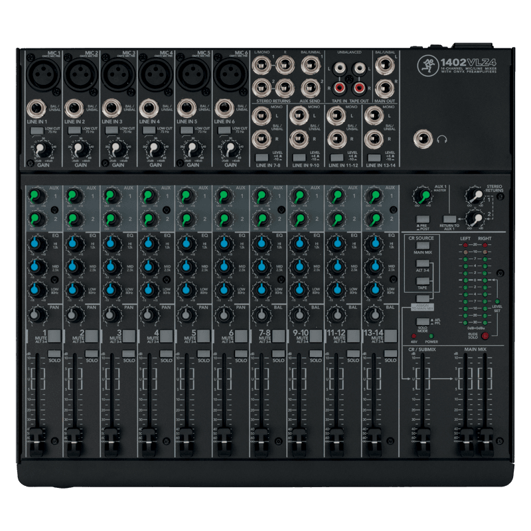
Task: Click the AUX 1 MASTER knob
Action: coord(422,196)
